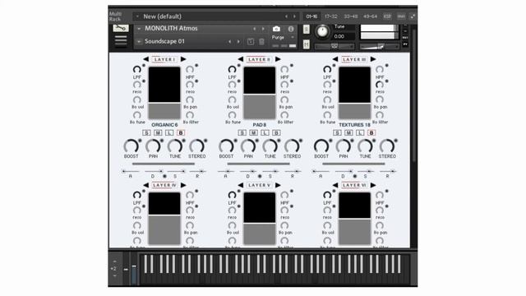Viewport: 526px width, 296px height.
Task: Click the output volume slider in the instrument header
Action: 379,47
